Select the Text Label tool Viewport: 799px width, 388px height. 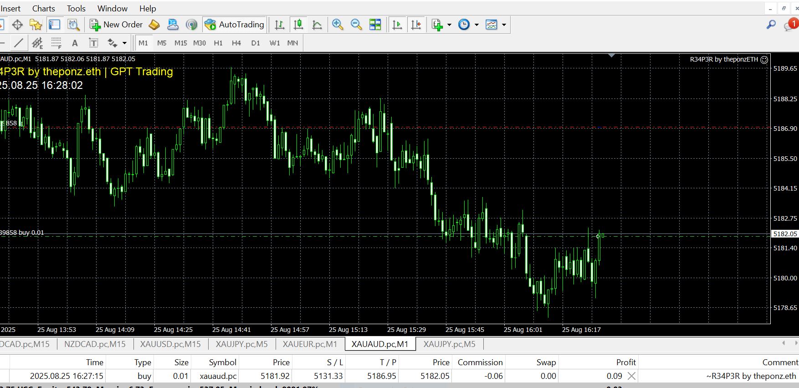[93, 43]
